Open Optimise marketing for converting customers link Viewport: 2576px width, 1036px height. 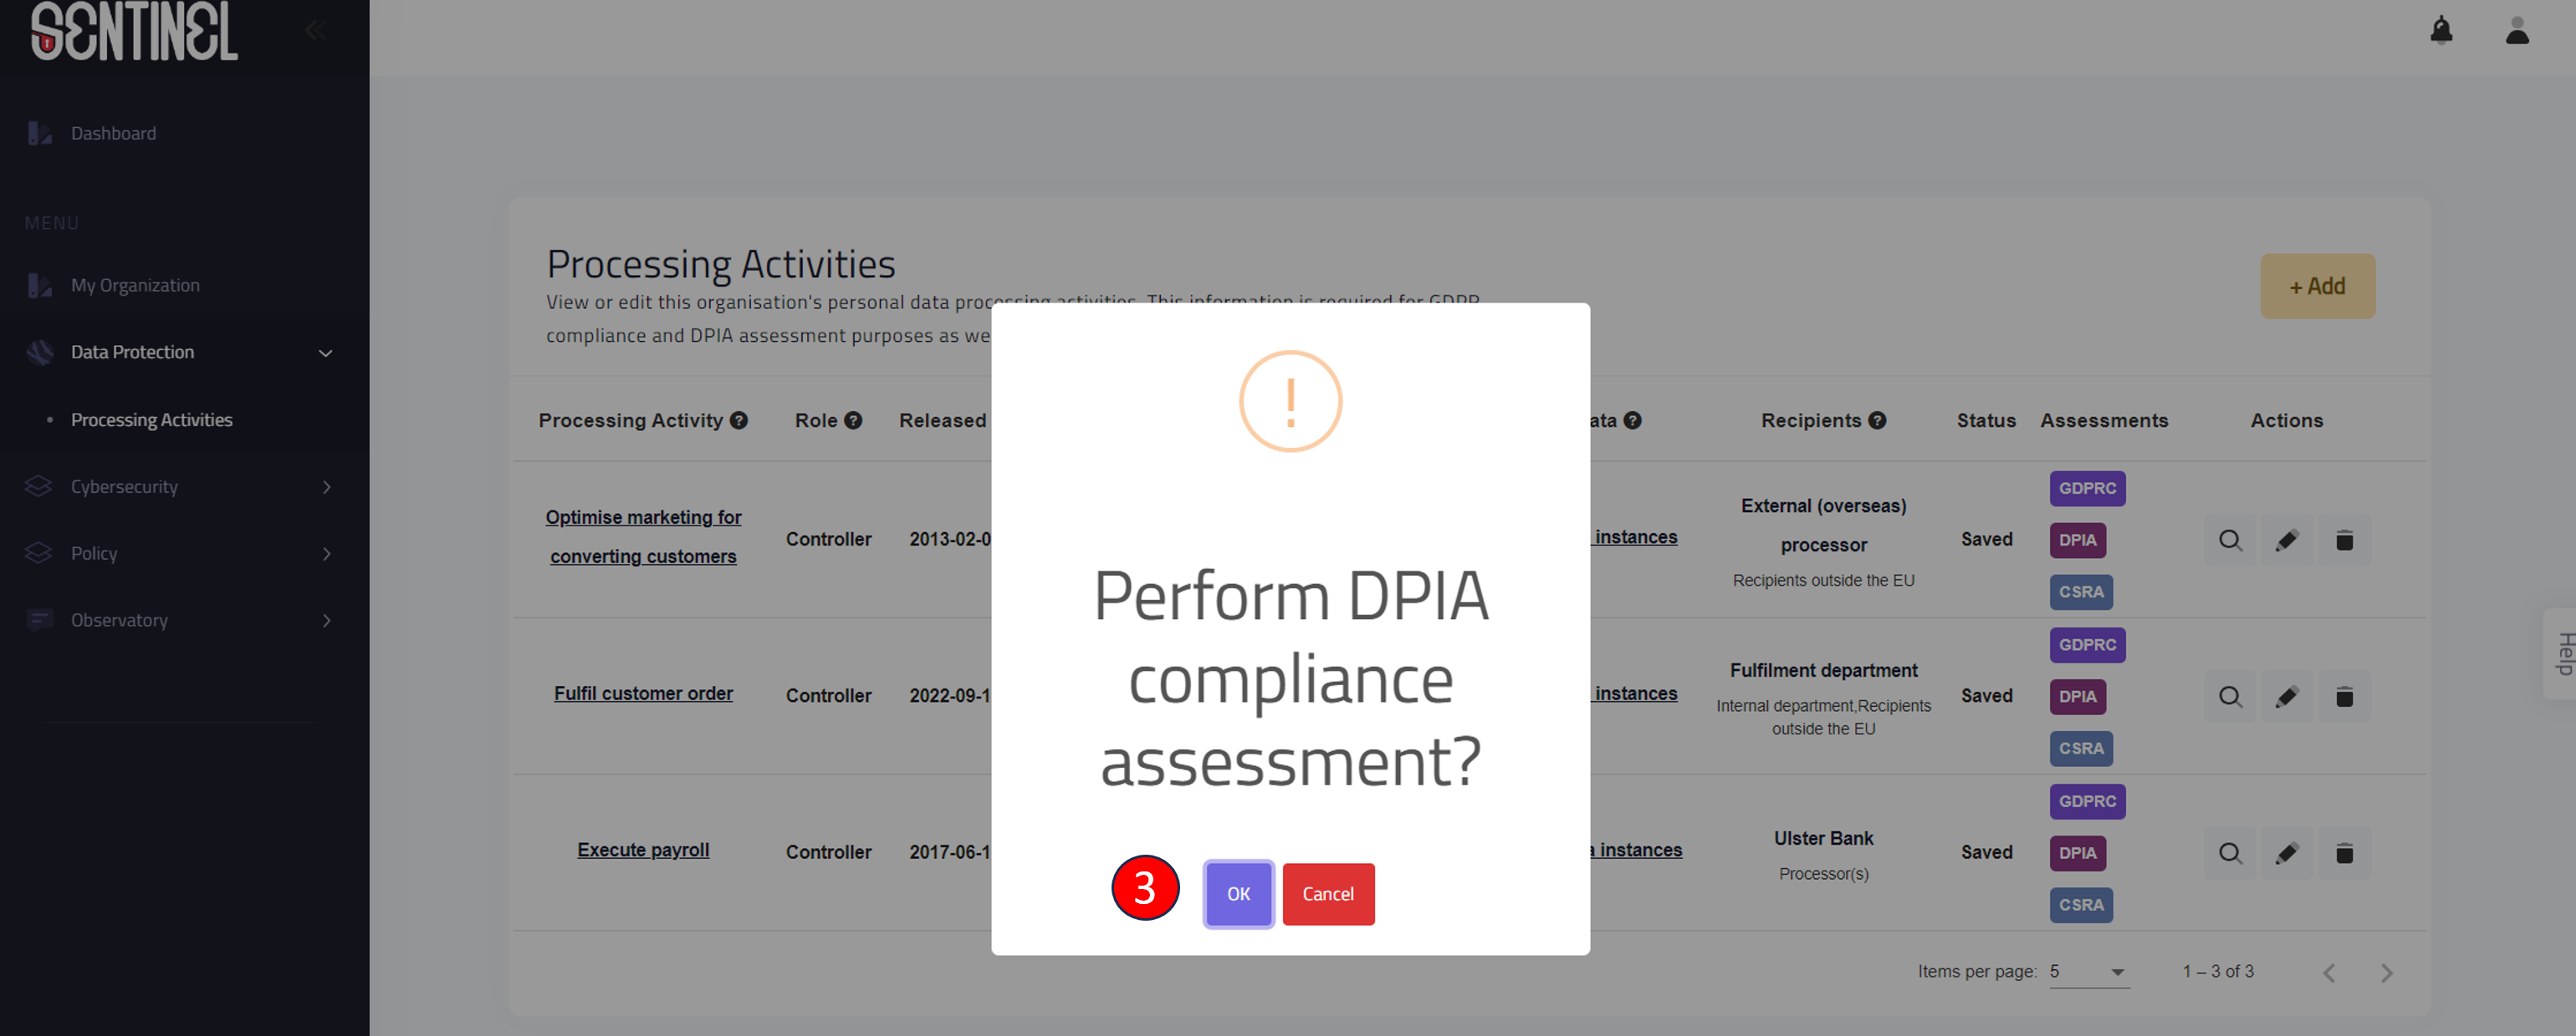[x=643, y=536]
